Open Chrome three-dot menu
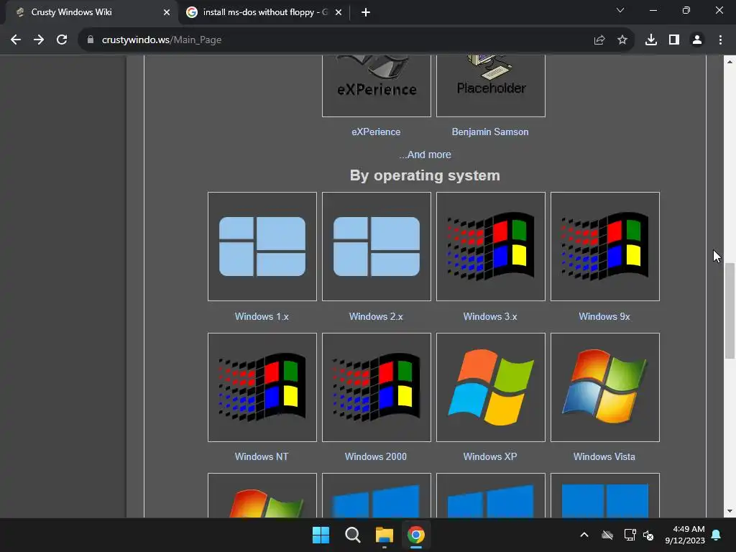736x552 pixels. click(x=720, y=40)
